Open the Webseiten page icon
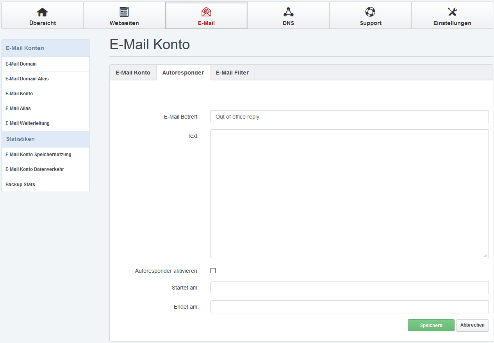 click(124, 12)
